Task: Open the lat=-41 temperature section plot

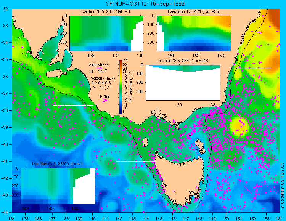Action: [58, 186]
